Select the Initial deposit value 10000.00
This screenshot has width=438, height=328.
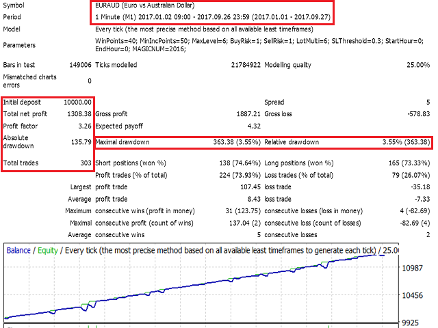click(77, 102)
